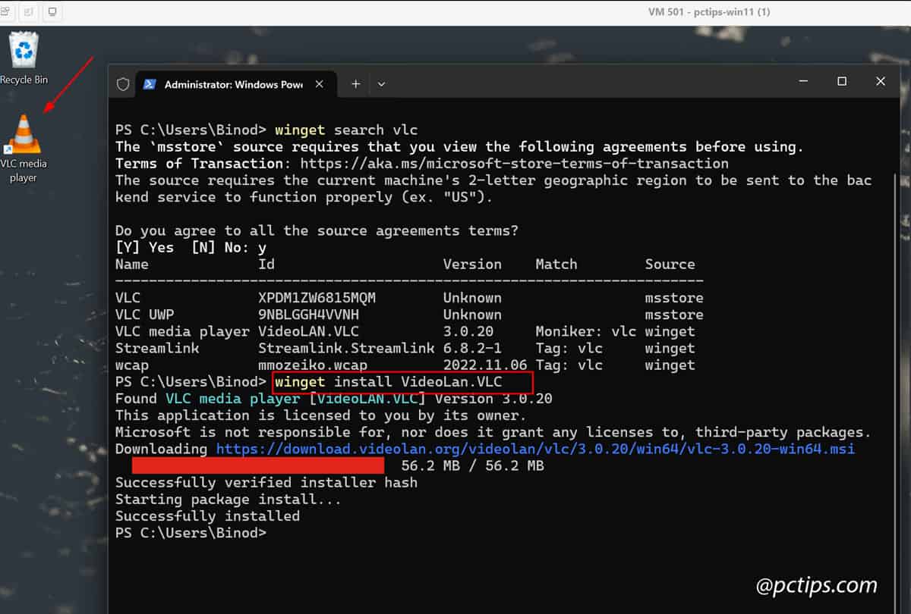This screenshot has height=614, width=911.
Task: Click the PowerShell icon on the active tab
Action: 149,84
